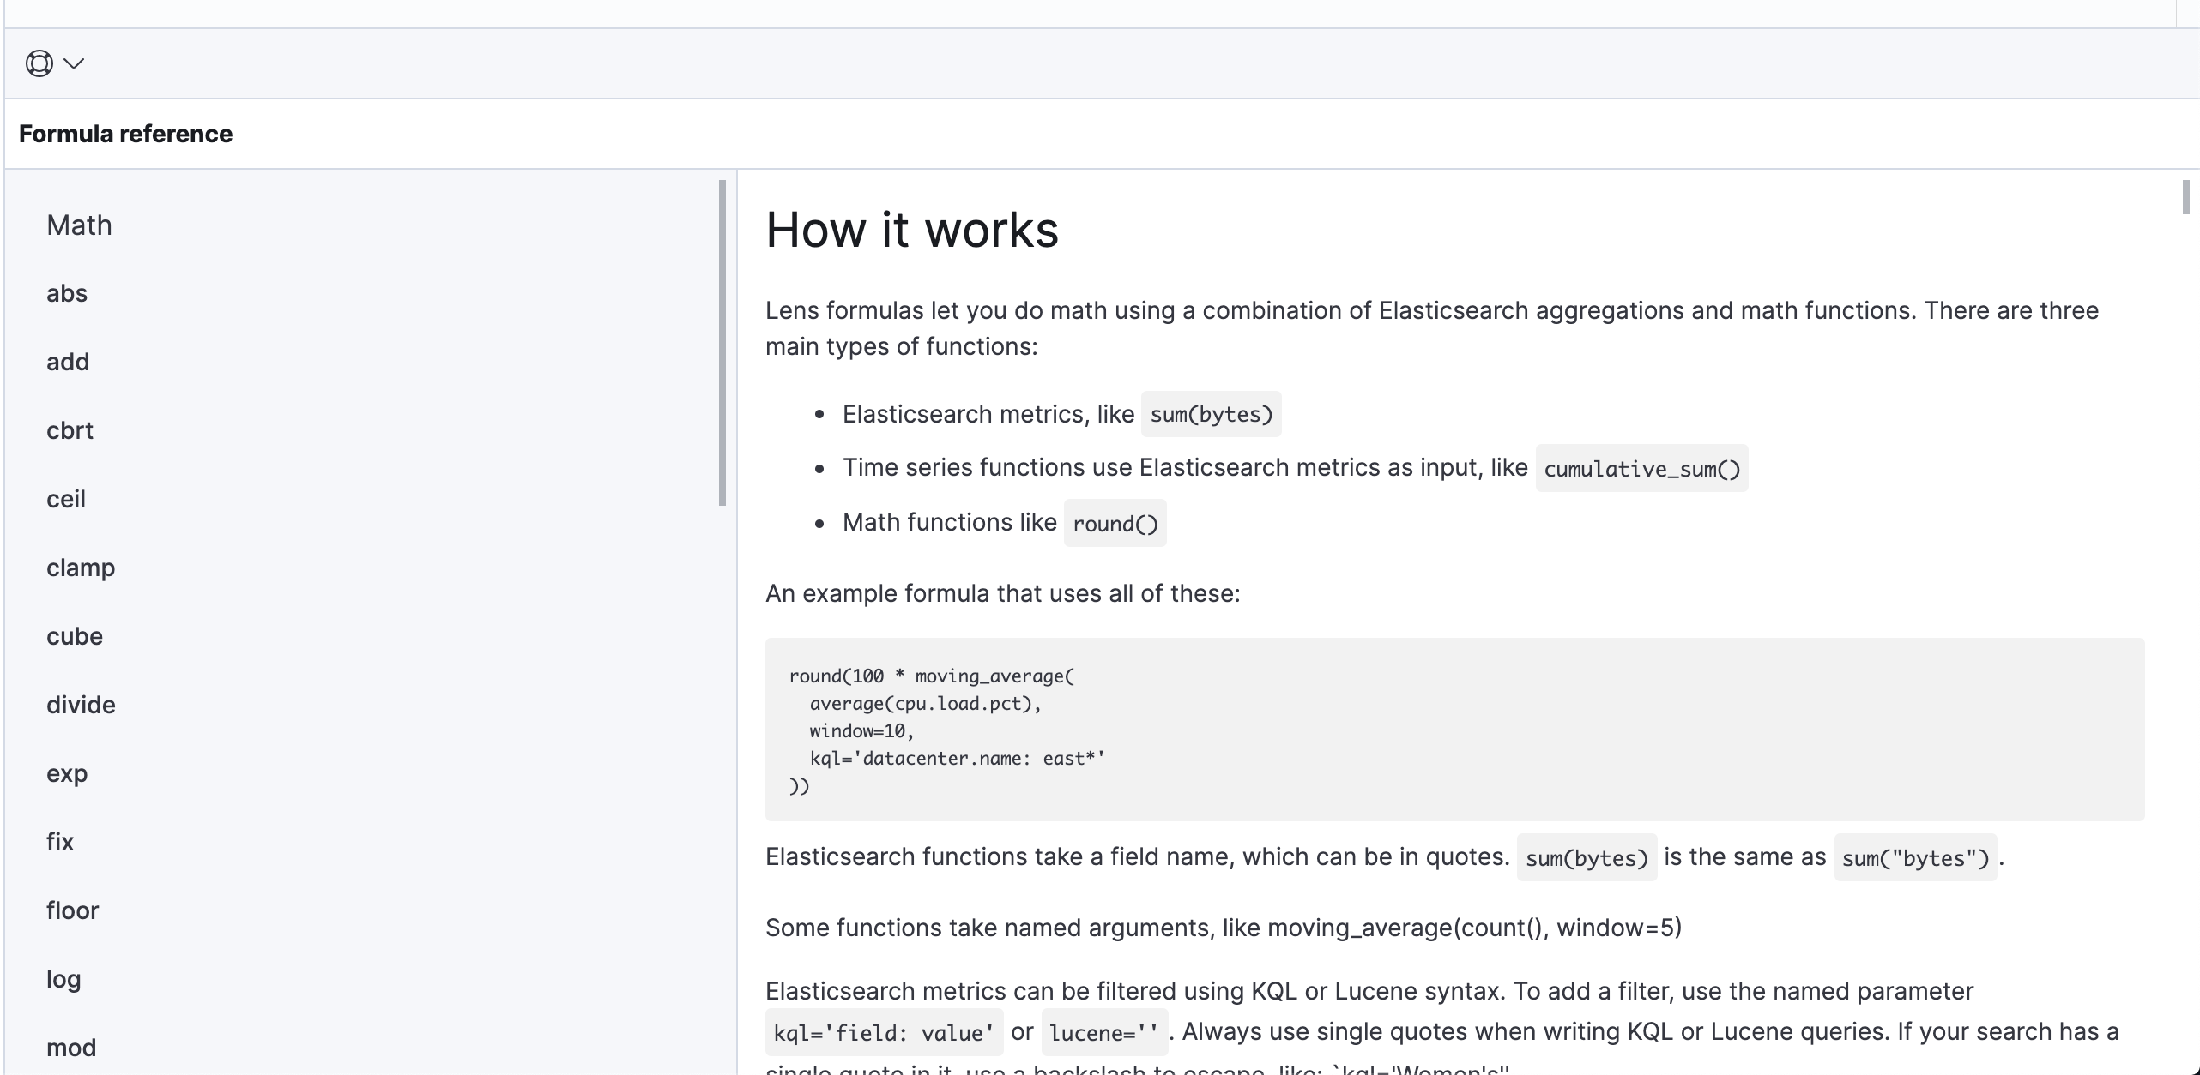
Task: Select exp in the sidebar
Action: [67, 773]
